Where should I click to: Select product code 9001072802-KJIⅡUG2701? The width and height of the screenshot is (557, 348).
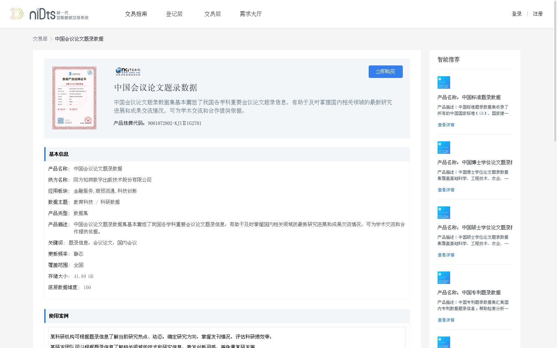[x=174, y=123]
